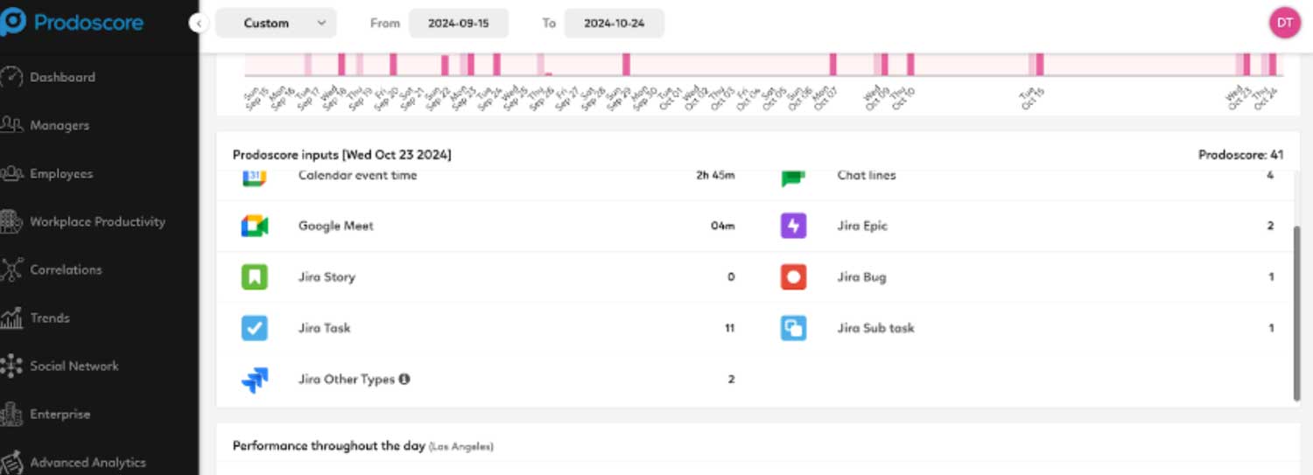Click the Jira Story label
The height and width of the screenshot is (475, 1313).
(326, 276)
